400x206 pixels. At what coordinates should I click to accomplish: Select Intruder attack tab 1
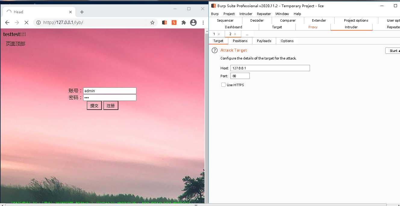point(214,34)
